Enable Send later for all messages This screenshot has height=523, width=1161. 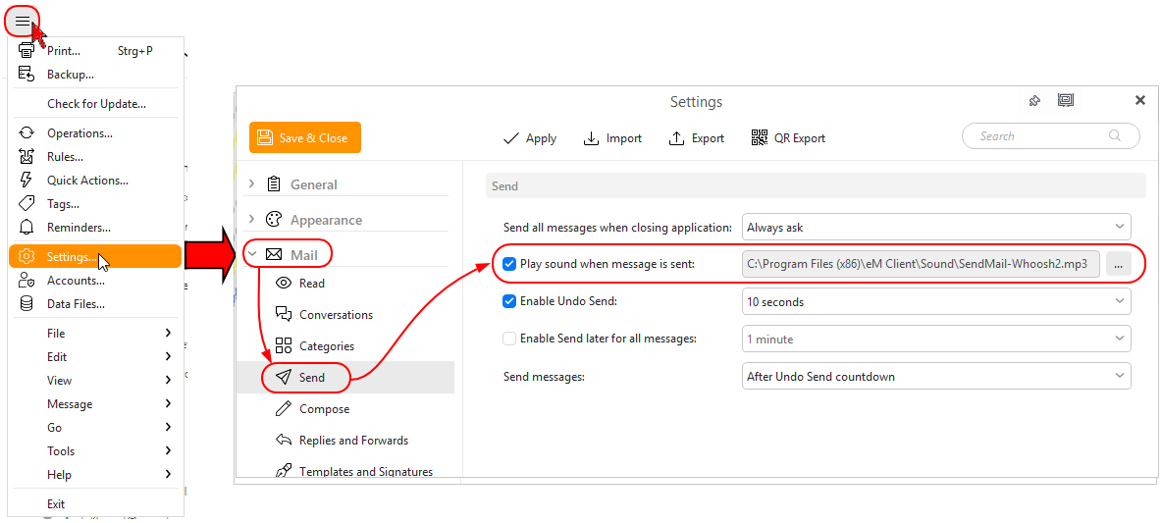tap(509, 339)
